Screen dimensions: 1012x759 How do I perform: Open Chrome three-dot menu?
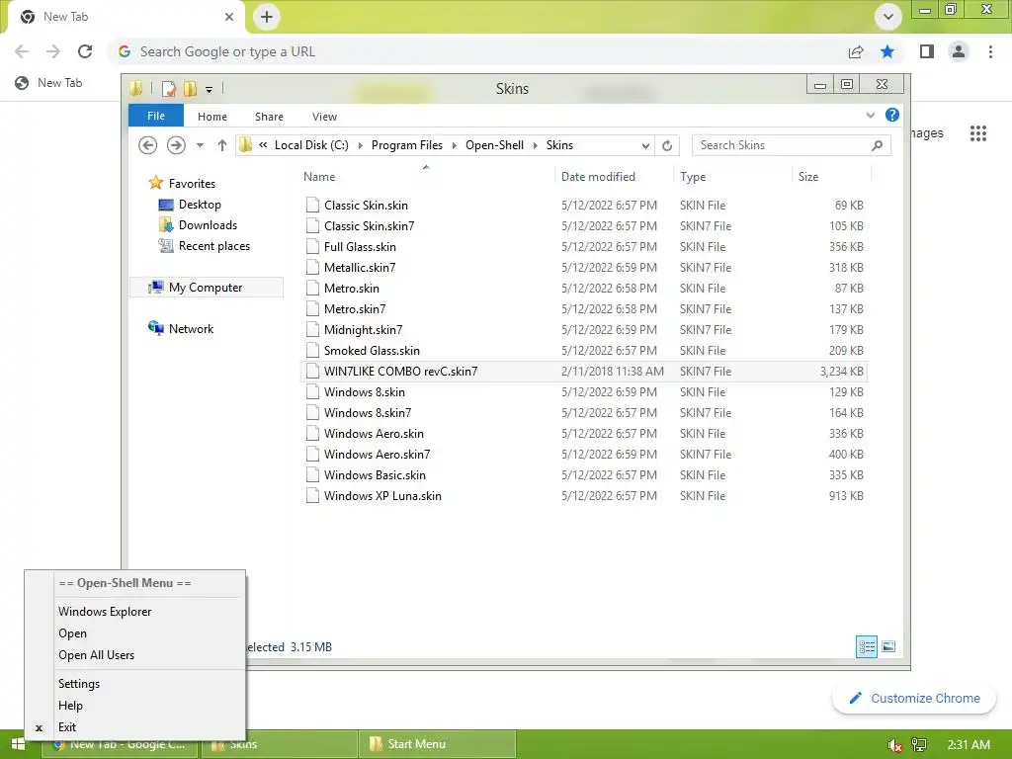click(x=990, y=51)
